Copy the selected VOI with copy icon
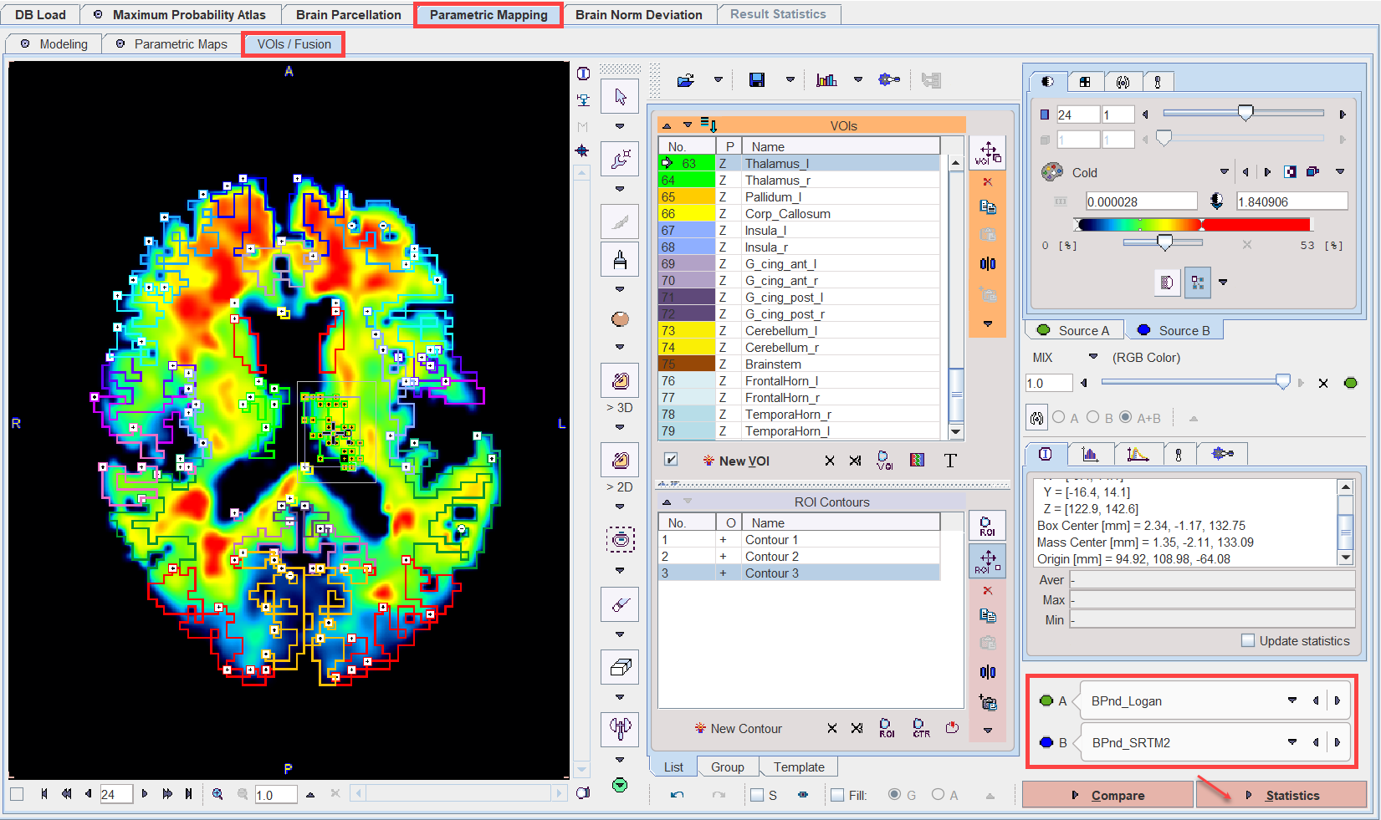Screen dimensions: 1381x820 [x=988, y=206]
